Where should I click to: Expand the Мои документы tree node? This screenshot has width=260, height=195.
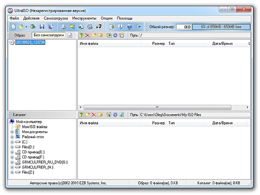[x=12, y=132]
